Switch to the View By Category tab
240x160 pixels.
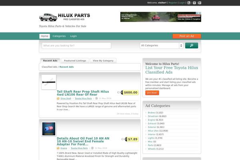tap(103, 61)
